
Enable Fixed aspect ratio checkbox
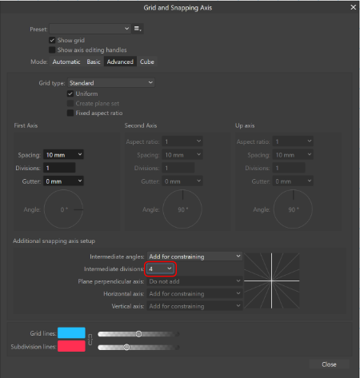pyautogui.click(x=70, y=113)
